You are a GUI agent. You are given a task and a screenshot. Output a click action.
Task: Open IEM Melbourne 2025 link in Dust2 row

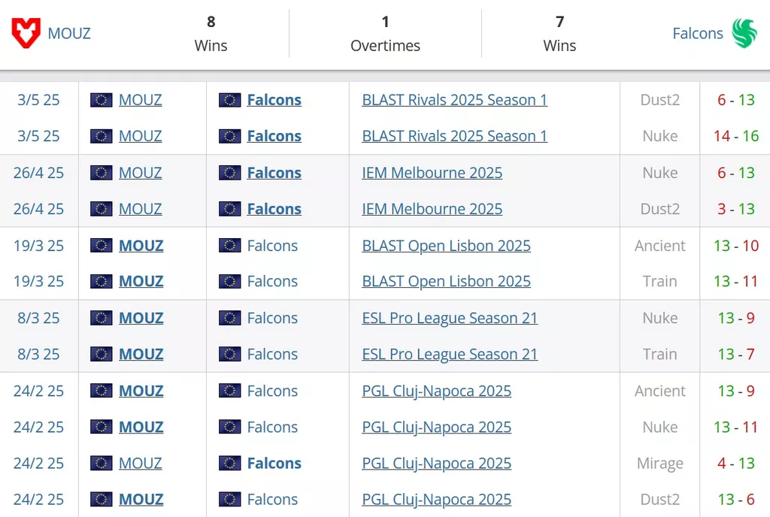[432, 209]
